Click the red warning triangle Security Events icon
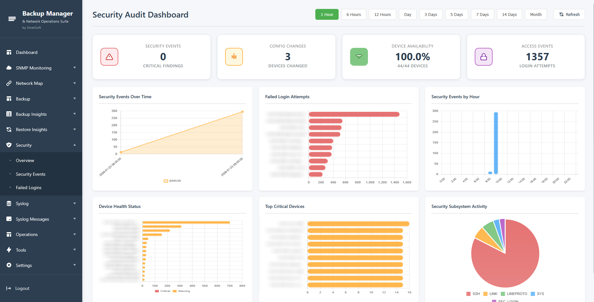Image resolution: width=594 pixels, height=302 pixels. coord(109,57)
